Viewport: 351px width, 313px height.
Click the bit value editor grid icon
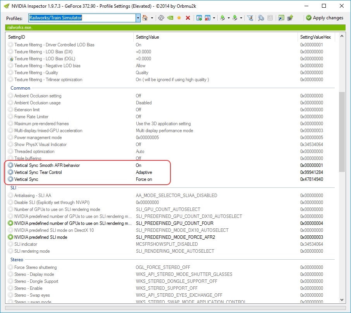270,18
